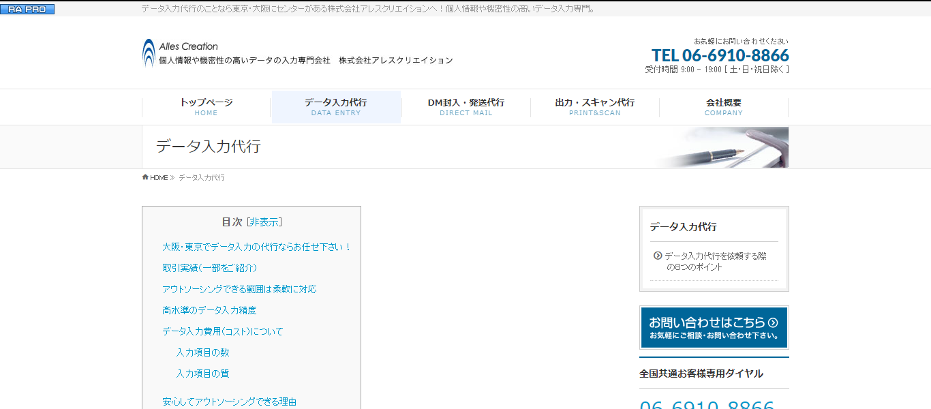This screenshot has height=409, width=931.
Task: Jump to 入力項目の質 subsection
Action: tap(202, 374)
